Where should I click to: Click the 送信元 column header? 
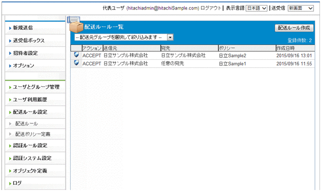(131, 48)
